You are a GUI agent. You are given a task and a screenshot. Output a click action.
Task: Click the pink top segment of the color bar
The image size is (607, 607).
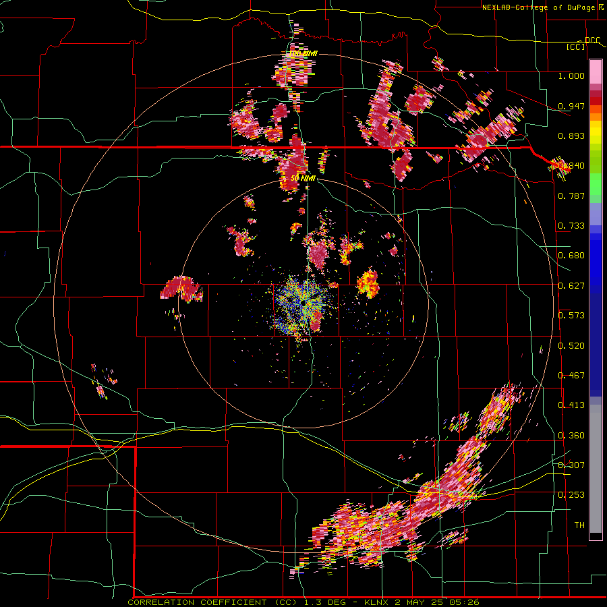596,71
